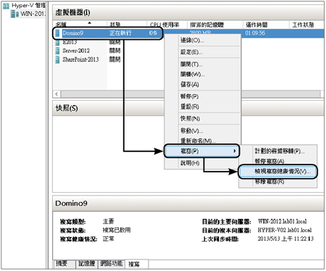
Task: Click the horizontal scrollbar left arrow
Action: click(x=57, y=94)
